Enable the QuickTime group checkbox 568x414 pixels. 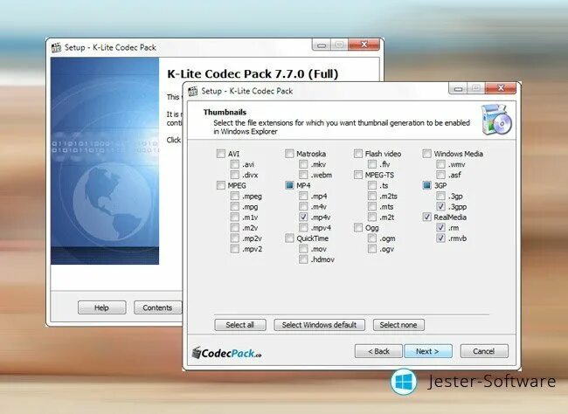289,238
